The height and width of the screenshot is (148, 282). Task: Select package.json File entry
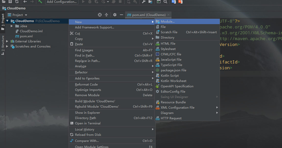point(187,70)
